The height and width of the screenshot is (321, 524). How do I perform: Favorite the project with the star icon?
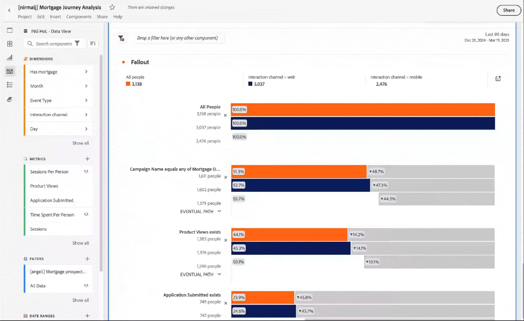(112, 7)
